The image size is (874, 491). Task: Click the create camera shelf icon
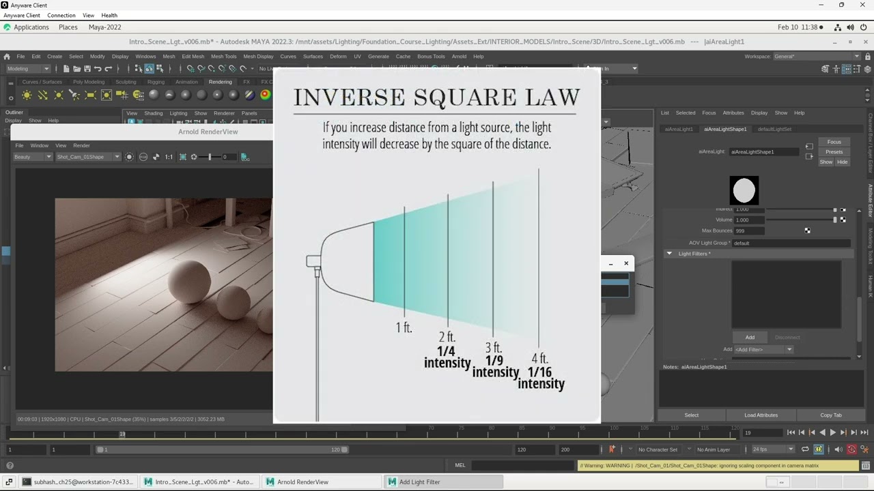122,95
